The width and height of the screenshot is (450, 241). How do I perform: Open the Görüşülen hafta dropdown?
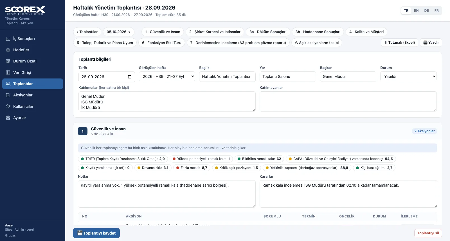pyautogui.click(x=167, y=77)
